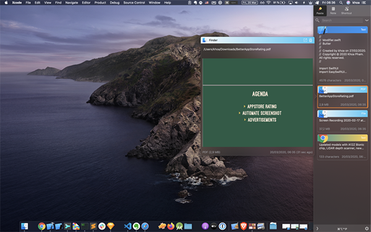Select the Chrome text clip about A12Z
The image size is (371, 232).
coord(343,147)
